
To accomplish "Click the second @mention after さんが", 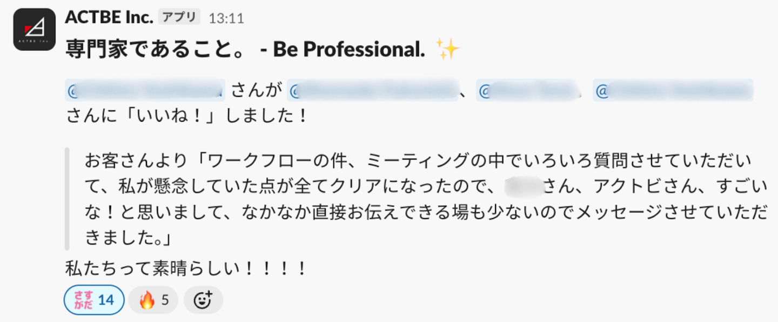I will tap(372, 90).
